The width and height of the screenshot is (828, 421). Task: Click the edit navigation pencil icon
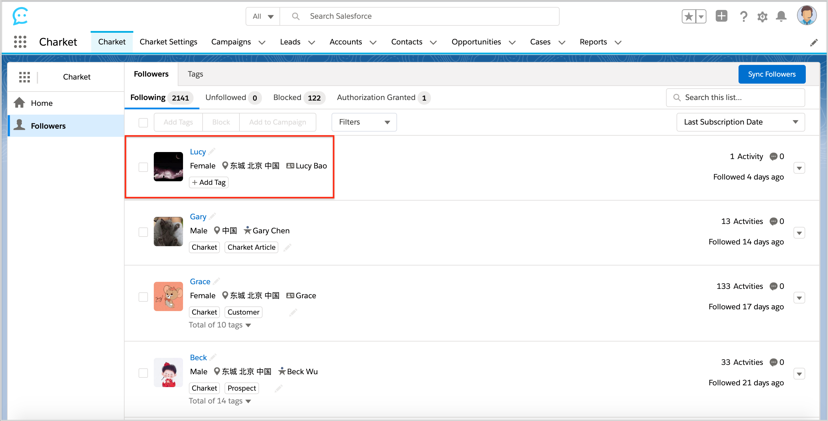click(x=814, y=42)
